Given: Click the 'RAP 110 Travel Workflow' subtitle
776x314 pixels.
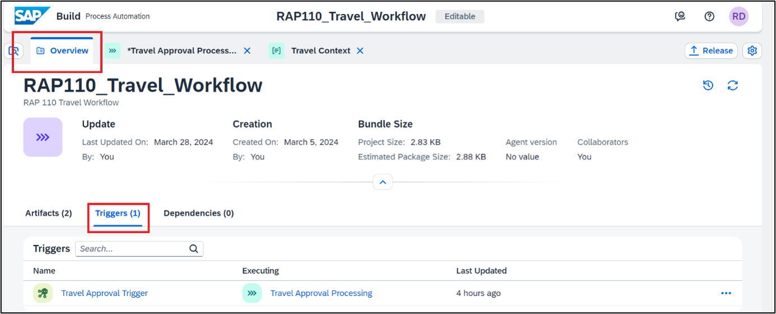Looking at the screenshot, I should point(71,103).
